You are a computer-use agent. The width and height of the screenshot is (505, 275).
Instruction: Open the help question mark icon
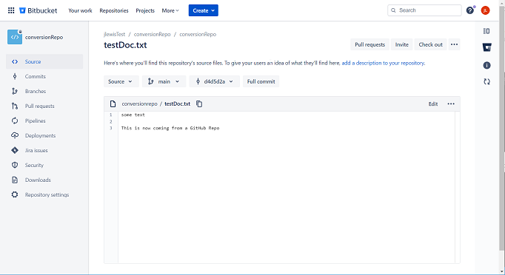(x=470, y=10)
